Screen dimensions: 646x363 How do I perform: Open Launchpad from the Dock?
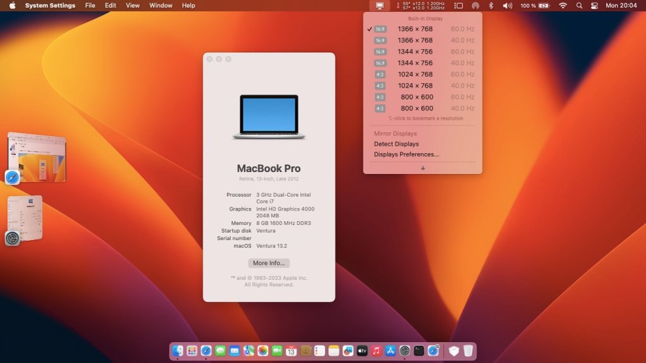(x=192, y=351)
